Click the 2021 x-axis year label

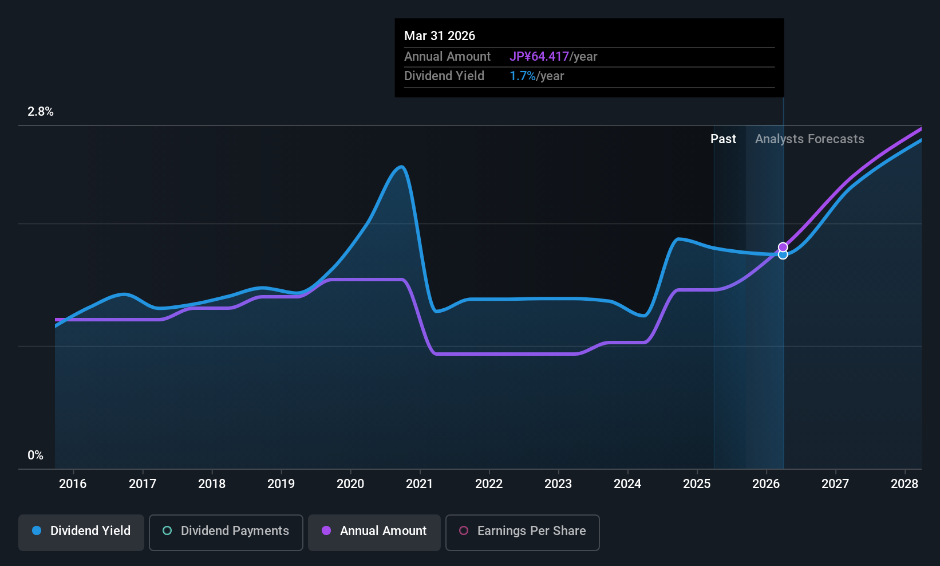coord(420,484)
